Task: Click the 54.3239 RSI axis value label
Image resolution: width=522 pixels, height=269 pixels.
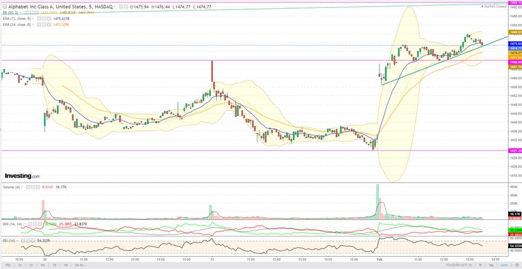Action: pos(515,246)
